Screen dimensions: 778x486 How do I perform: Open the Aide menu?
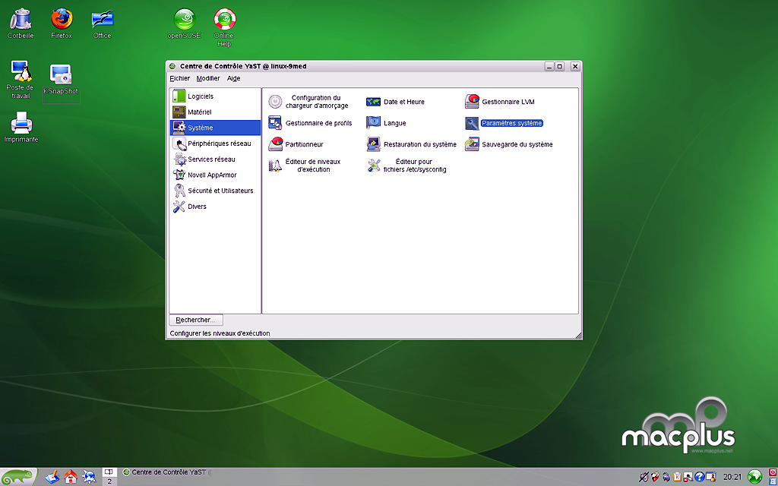[x=234, y=78]
